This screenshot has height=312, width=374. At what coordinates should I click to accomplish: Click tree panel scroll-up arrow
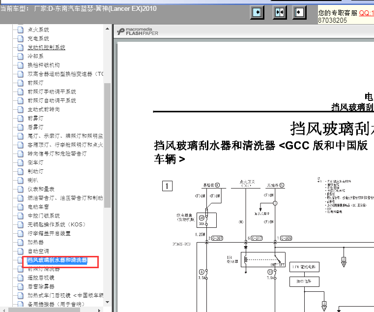pyautogui.click(x=107, y=29)
